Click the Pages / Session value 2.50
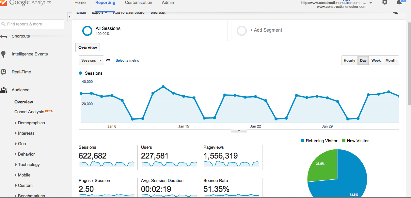This screenshot has width=411, height=198. coord(86,189)
